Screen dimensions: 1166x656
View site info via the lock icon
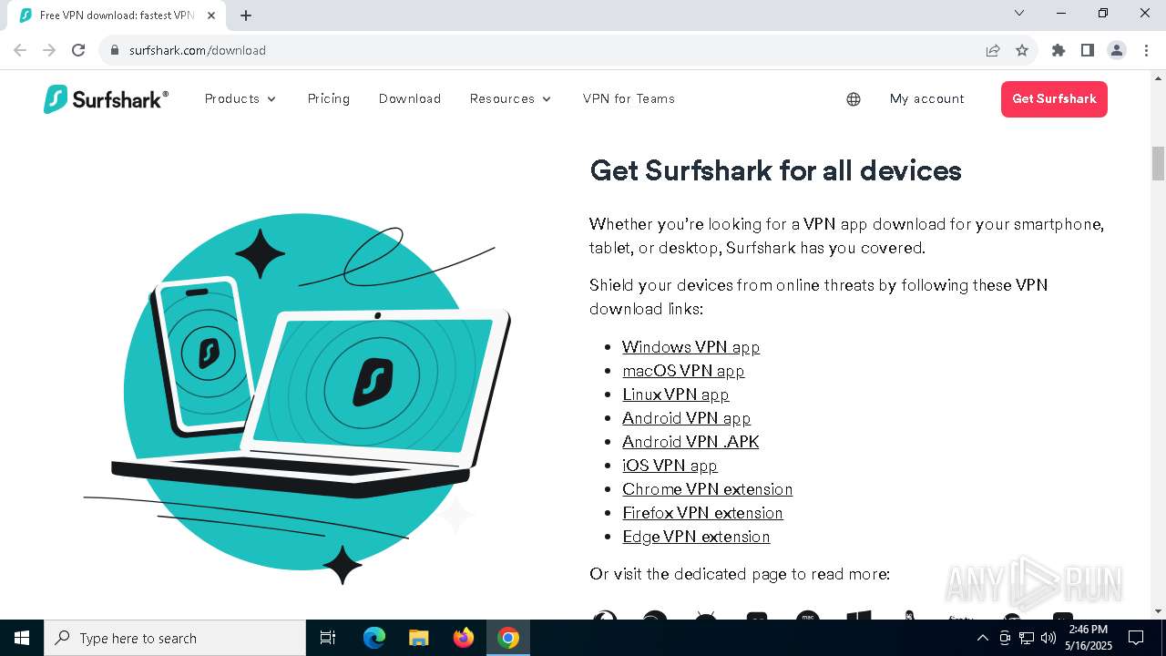coord(115,50)
